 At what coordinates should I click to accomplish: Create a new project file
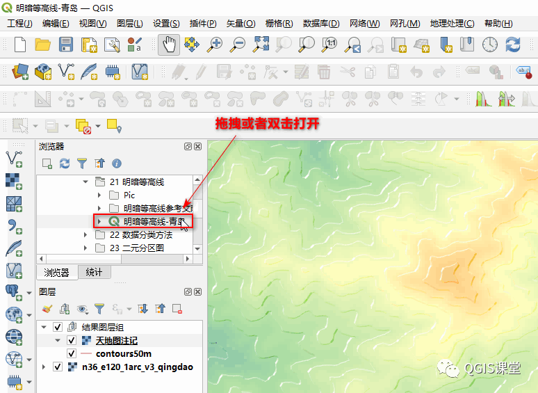pyautogui.click(x=20, y=45)
